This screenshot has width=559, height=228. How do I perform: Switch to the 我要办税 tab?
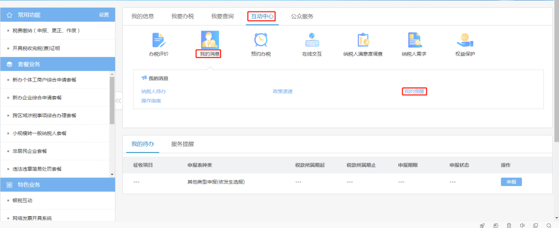coord(183,16)
